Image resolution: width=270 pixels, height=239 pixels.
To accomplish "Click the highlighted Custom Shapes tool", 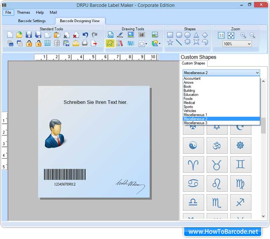I will point(110,43).
